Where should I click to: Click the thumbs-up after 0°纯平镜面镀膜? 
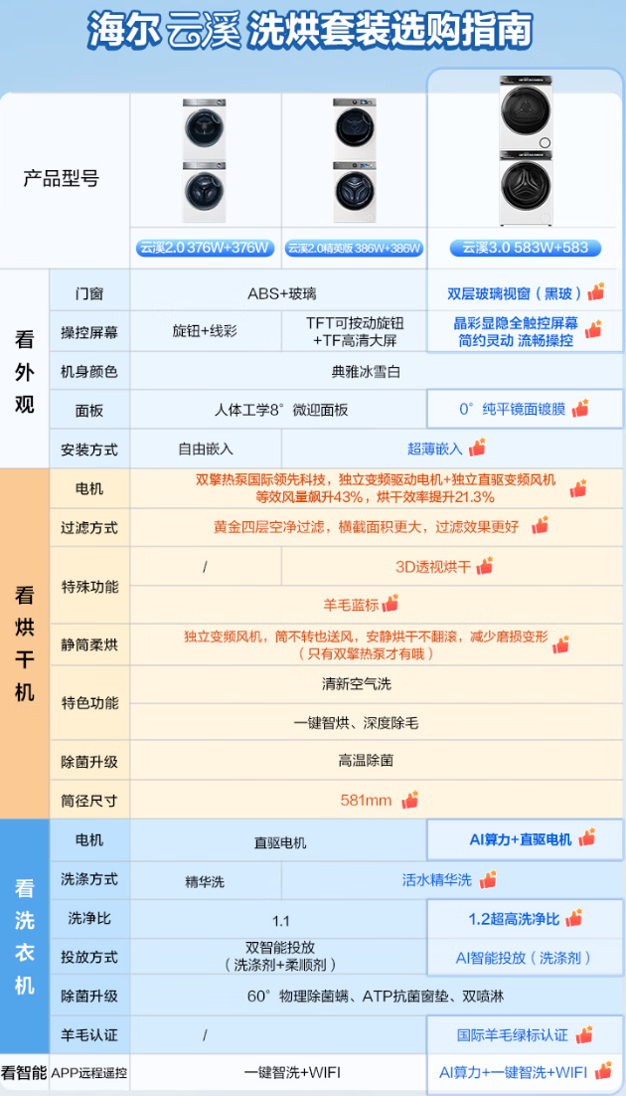pyautogui.click(x=580, y=408)
